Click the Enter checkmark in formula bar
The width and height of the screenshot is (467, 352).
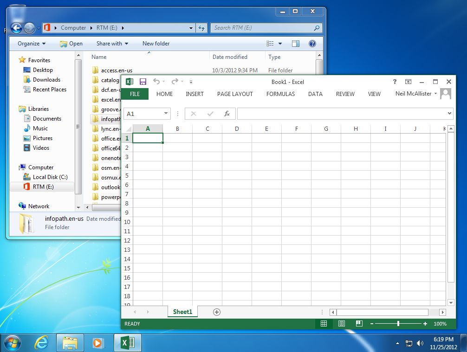pyautogui.click(x=210, y=114)
